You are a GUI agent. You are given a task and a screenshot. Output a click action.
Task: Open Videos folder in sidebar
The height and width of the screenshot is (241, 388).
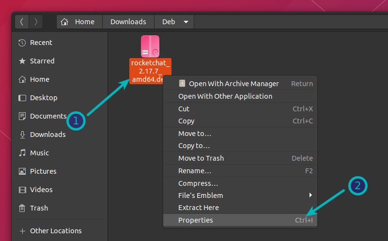(41, 190)
